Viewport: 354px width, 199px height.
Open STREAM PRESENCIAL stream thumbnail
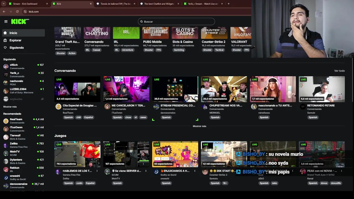(x=175, y=89)
